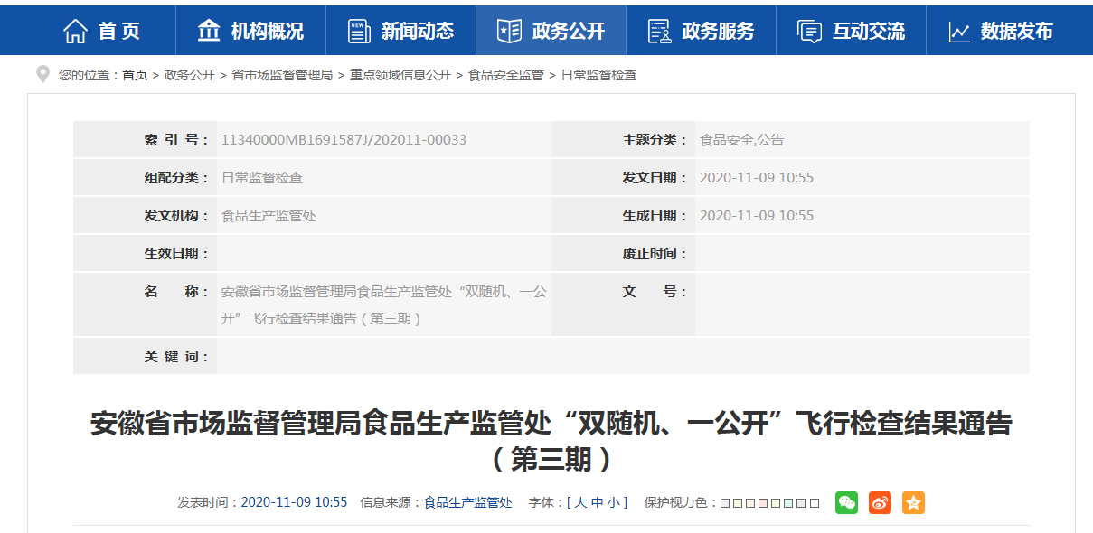Open 首页 in the top navigation bar
This screenshot has width=1093, height=533.
click(101, 31)
